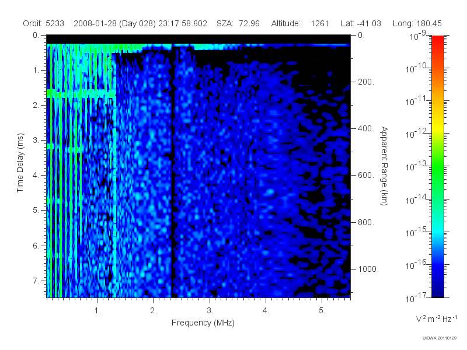Image resolution: width=467 pixels, height=350 pixels.
Task: Click the 'Long: 180.45' value
Action: click(x=417, y=23)
